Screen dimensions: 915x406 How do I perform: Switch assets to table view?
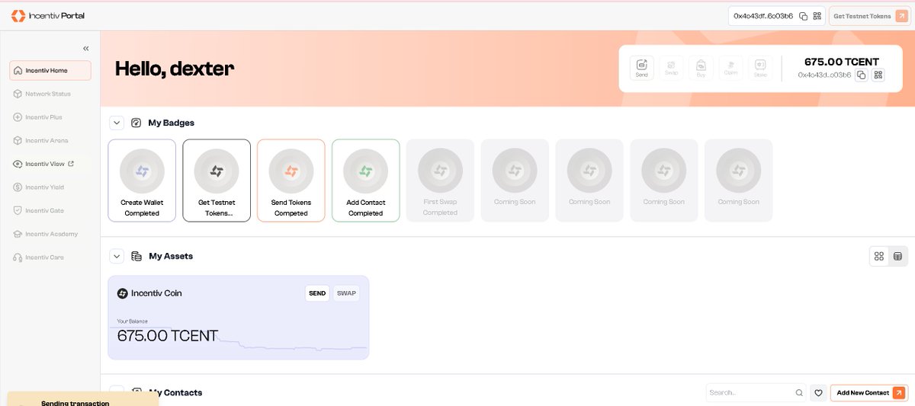pos(898,256)
